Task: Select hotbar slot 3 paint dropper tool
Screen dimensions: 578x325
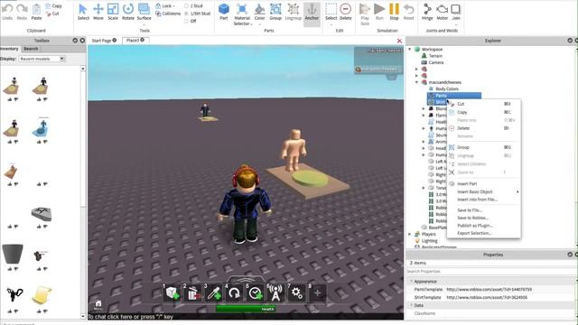Action: (x=213, y=292)
